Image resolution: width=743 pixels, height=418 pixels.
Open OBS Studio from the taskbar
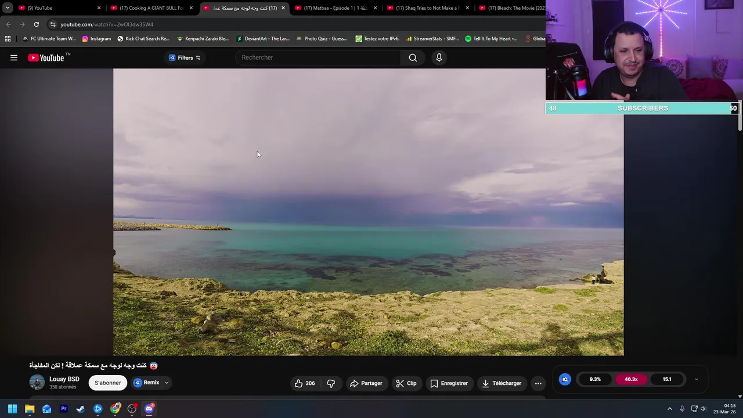tap(132, 409)
